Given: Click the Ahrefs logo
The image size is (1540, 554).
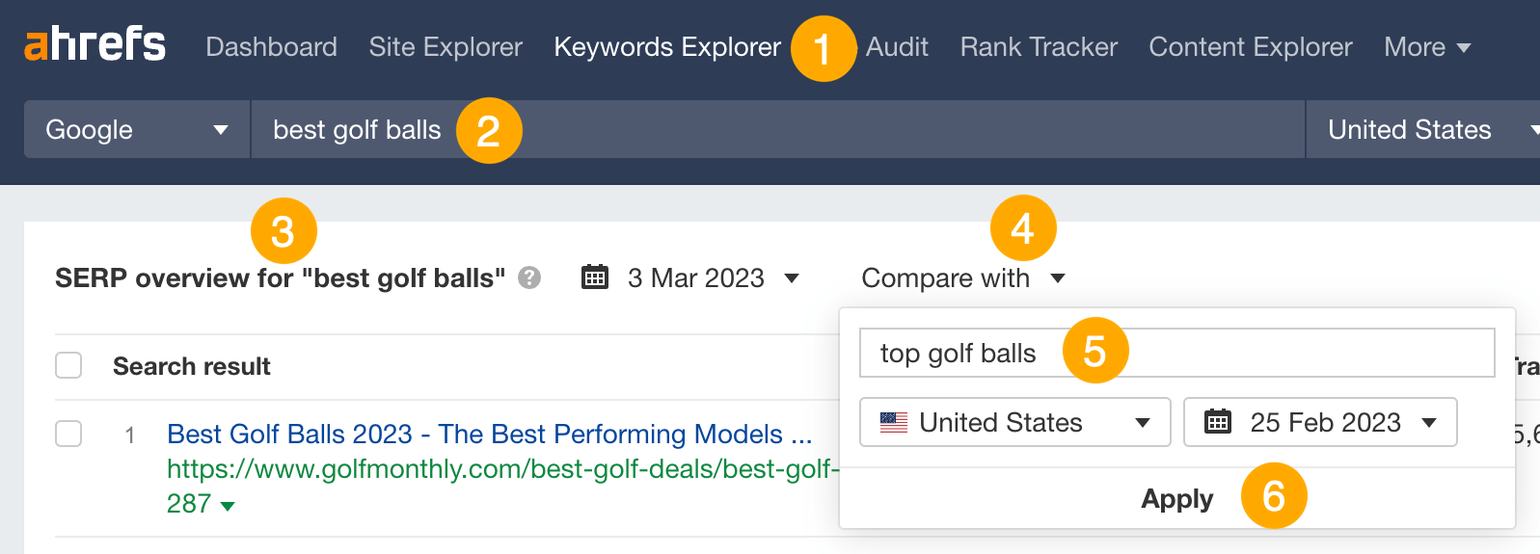Looking at the screenshot, I should point(95,44).
